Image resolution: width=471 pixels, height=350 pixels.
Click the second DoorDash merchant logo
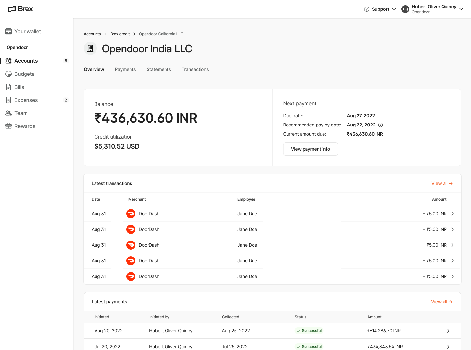pos(131,229)
